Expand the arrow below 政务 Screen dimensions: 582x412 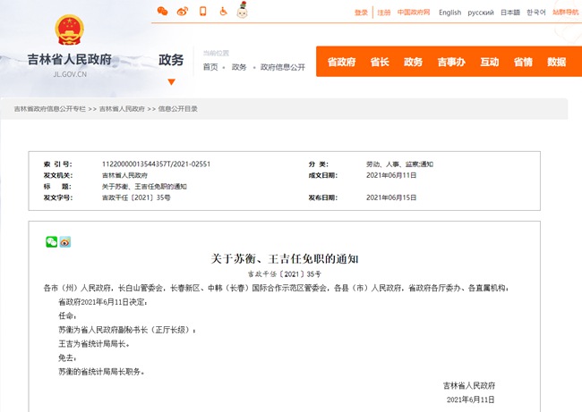click(171, 82)
